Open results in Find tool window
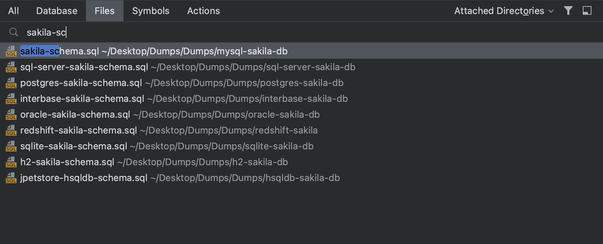 587,11
